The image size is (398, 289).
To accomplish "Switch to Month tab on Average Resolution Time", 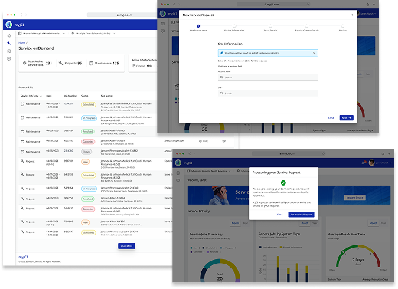I will 374,223.
